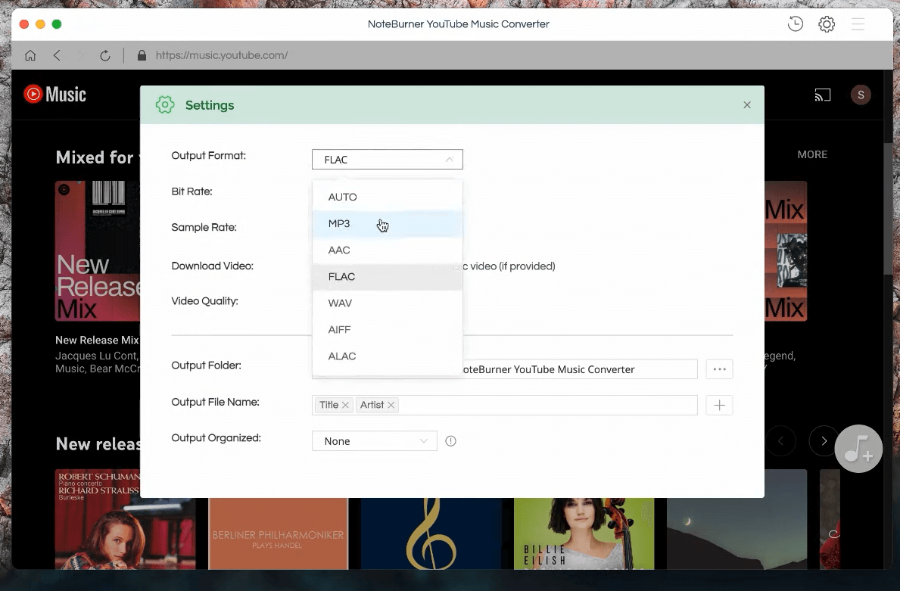This screenshot has width=900, height=591.
Task: Collapse the Output Format dropdown via its chevron
Action: [x=449, y=159]
